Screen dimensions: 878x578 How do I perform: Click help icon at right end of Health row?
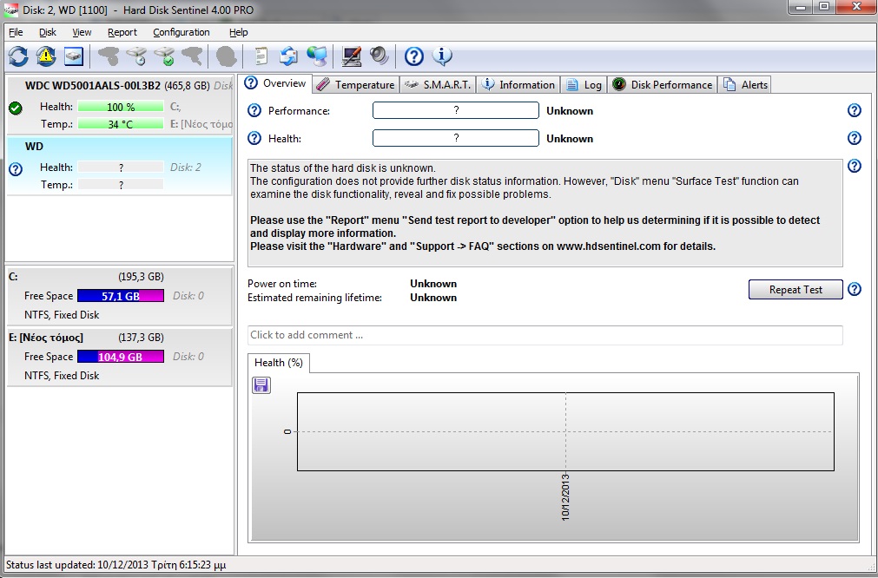point(854,138)
